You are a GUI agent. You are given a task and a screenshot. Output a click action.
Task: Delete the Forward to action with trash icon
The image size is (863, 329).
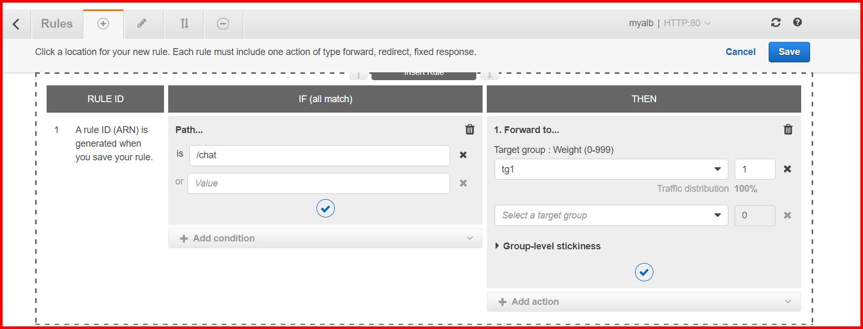788,129
